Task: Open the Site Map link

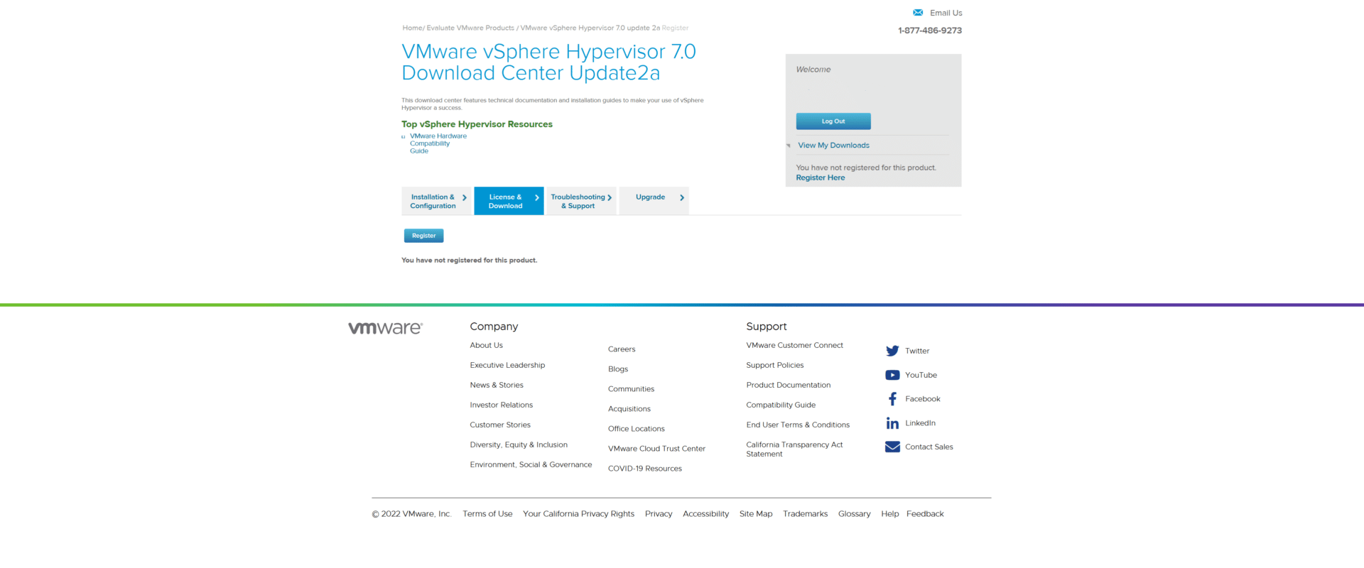Action: click(x=756, y=514)
